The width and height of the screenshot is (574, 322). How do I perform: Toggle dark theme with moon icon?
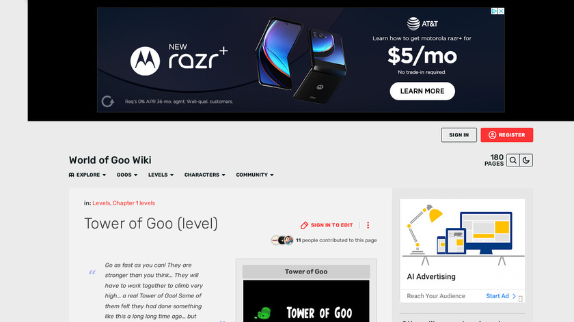[526, 160]
